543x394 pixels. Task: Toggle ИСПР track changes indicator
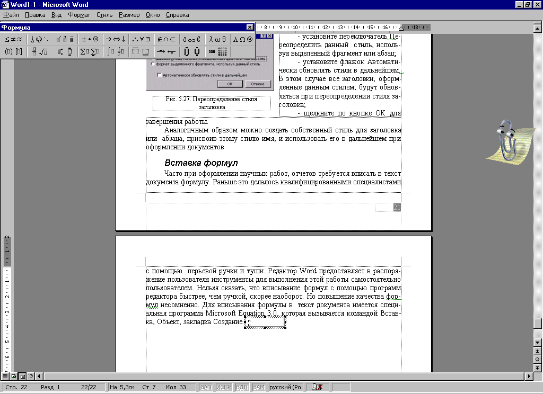pos(223,387)
